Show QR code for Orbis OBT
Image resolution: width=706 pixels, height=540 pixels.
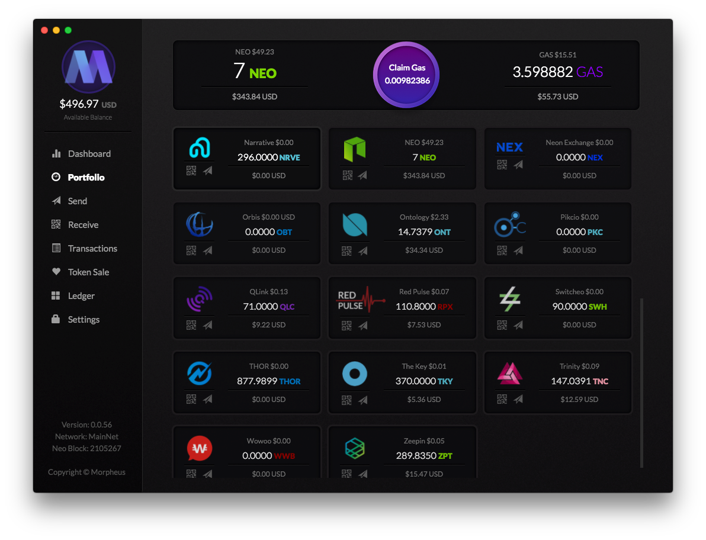[191, 250]
